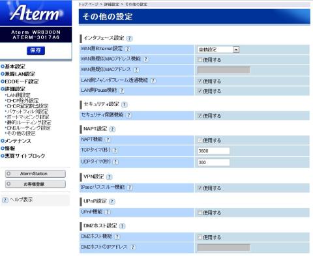Show help for LAN側ジャンボフレーム透過機能
The height and width of the screenshot is (256, 313).
pyautogui.click(x=153, y=81)
